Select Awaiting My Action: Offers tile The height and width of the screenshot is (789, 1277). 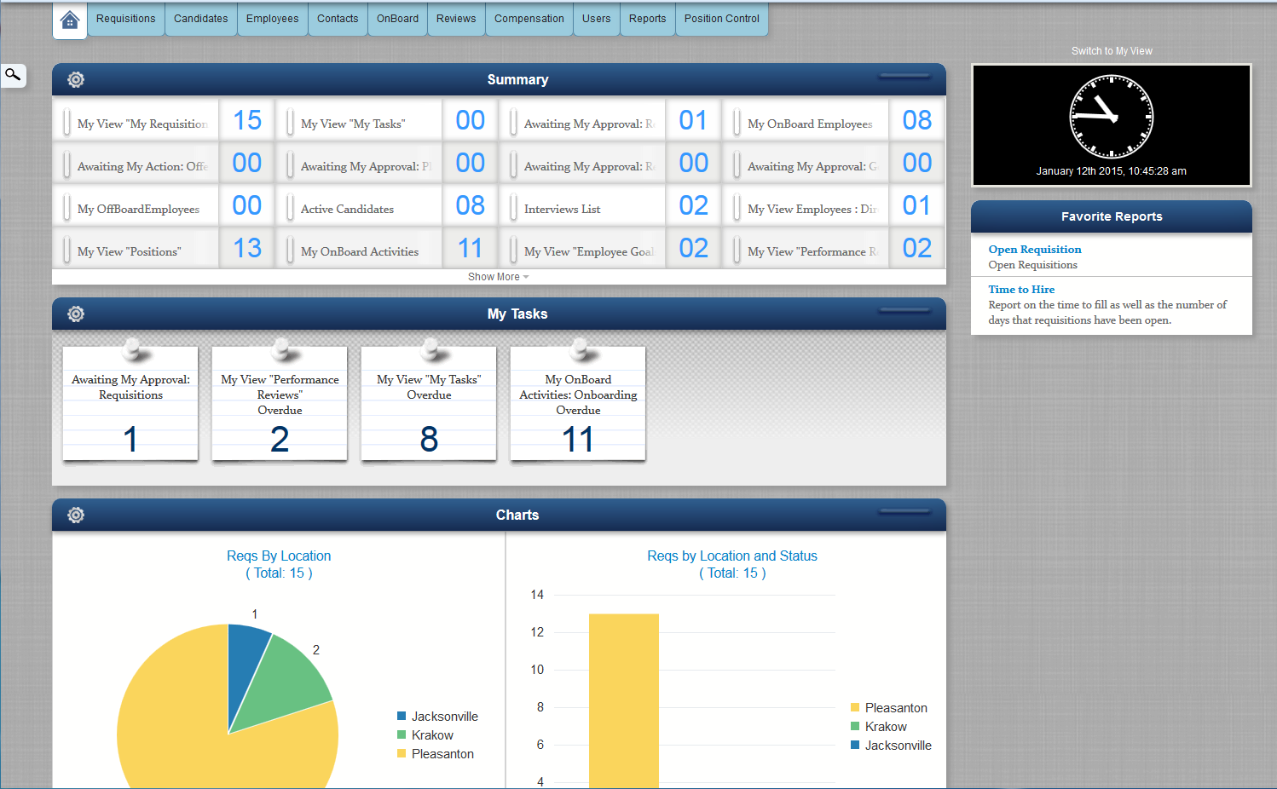click(x=164, y=163)
